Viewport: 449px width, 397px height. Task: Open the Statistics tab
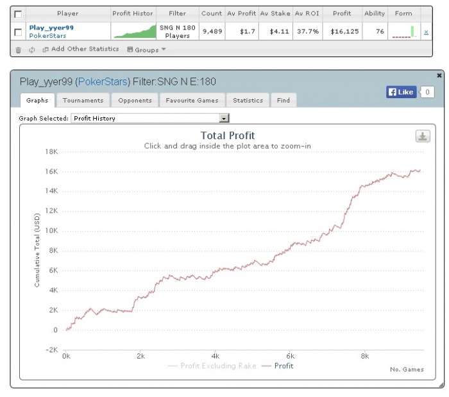[x=248, y=101]
